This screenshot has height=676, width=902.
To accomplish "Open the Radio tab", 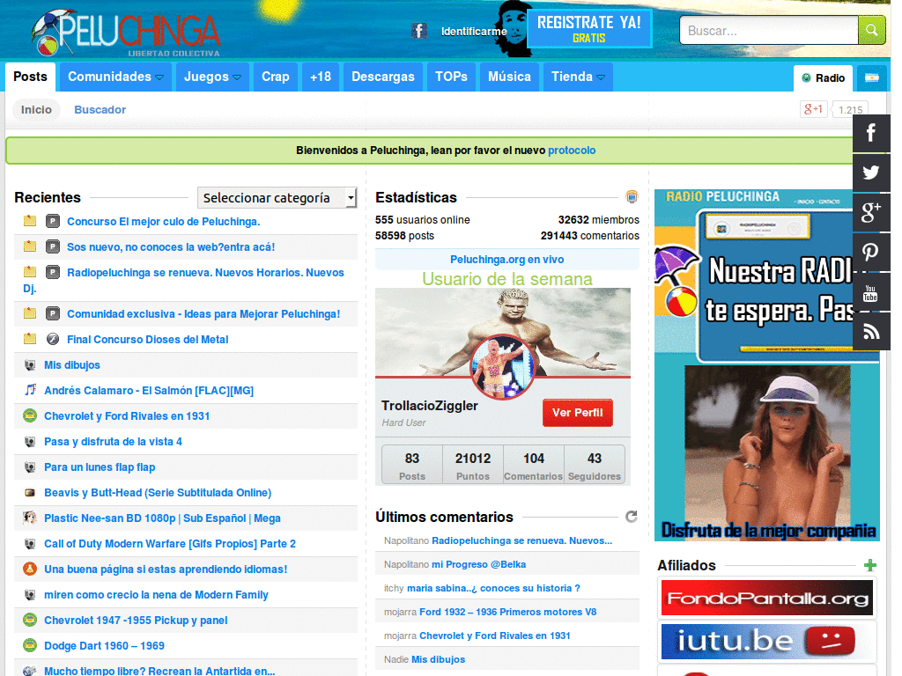I will [824, 78].
